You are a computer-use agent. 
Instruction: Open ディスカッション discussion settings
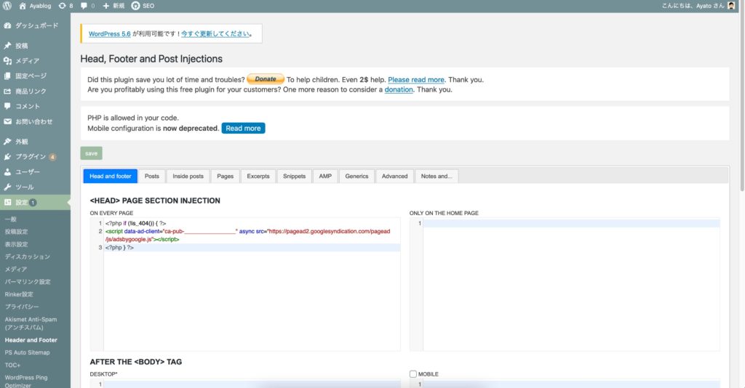(x=27, y=256)
